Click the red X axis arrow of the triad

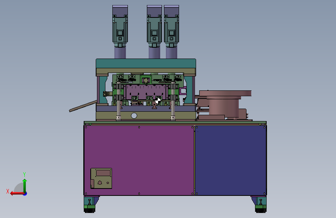click(x=17, y=194)
